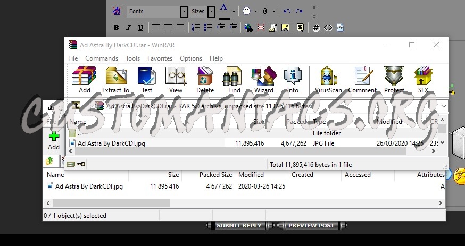Toggle bold in the post editor
The height and width of the screenshot is (246, 465).
click(x=116, y=28)
